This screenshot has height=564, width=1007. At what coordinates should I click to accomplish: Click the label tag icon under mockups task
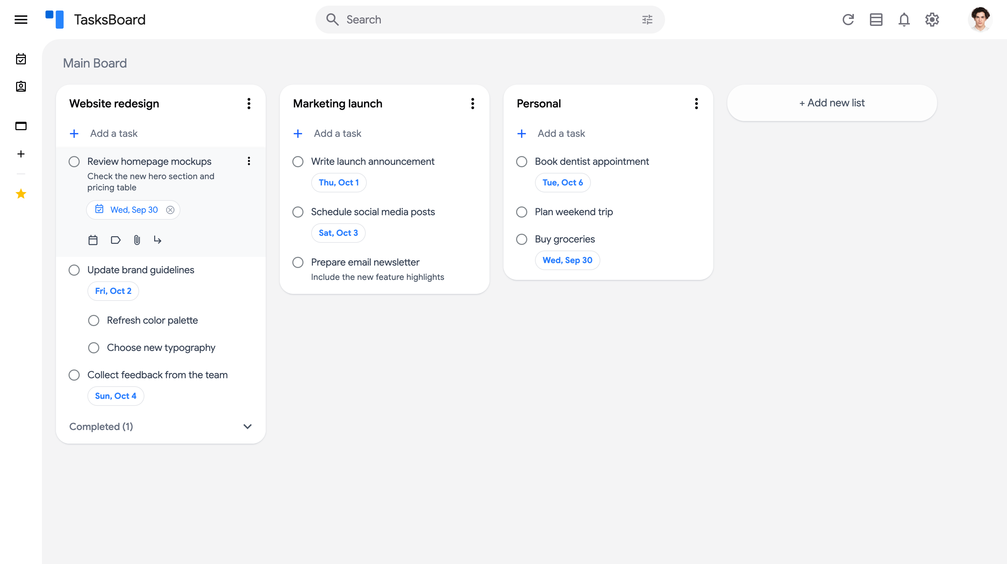point(116,240)
